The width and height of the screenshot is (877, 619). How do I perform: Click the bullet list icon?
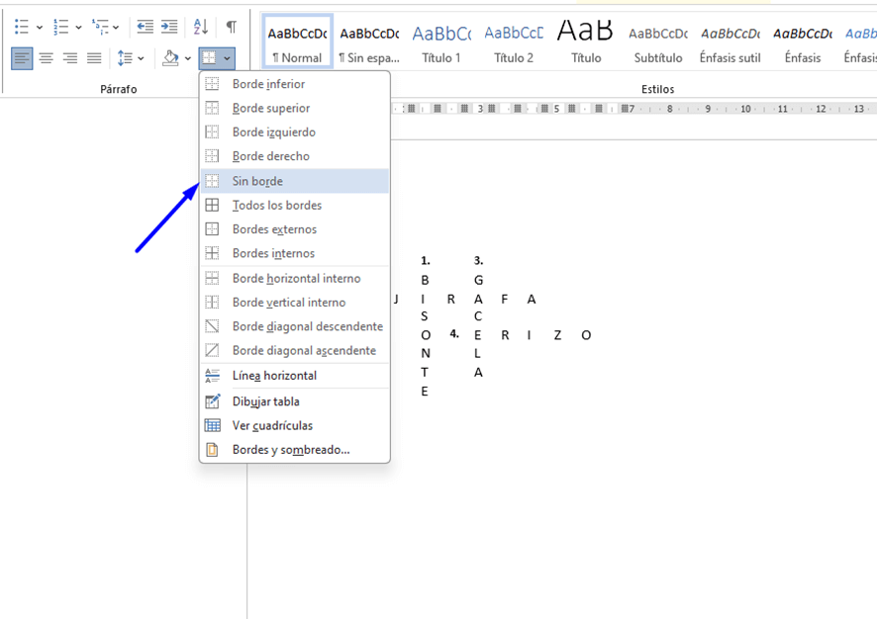pyautogui.click(x=22, y=27)
